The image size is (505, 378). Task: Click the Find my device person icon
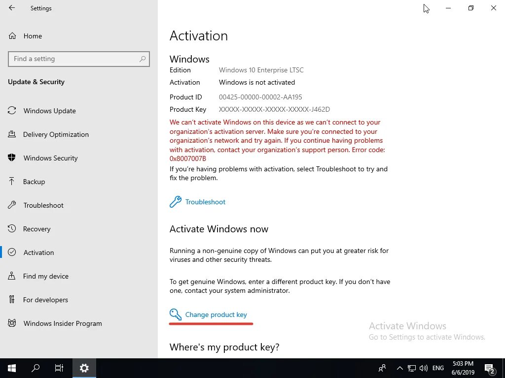pos(12,276)
